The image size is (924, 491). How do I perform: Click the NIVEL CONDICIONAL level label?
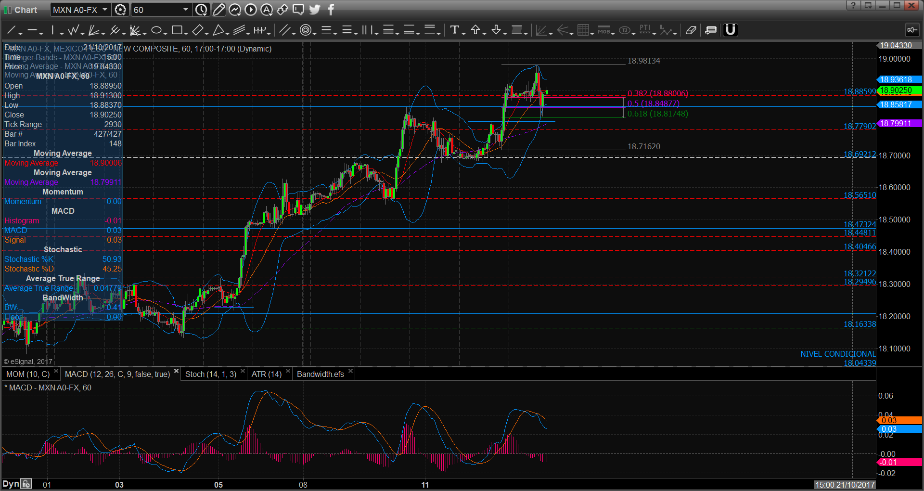tap(838, 354)
